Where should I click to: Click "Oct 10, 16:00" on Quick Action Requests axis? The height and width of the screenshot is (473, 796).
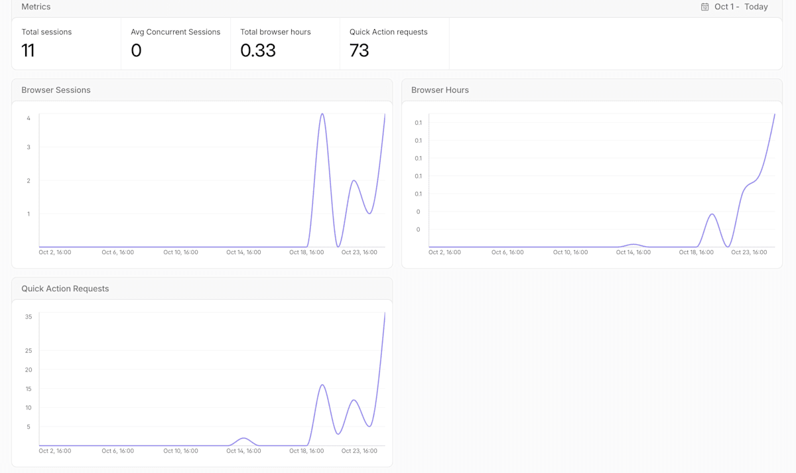180,451
